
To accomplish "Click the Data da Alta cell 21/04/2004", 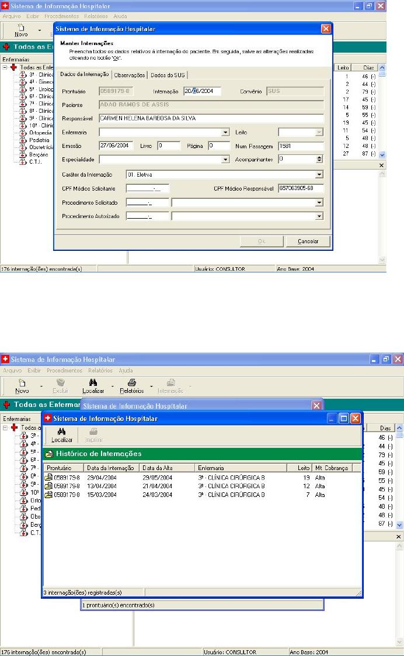I will point(158,486).
